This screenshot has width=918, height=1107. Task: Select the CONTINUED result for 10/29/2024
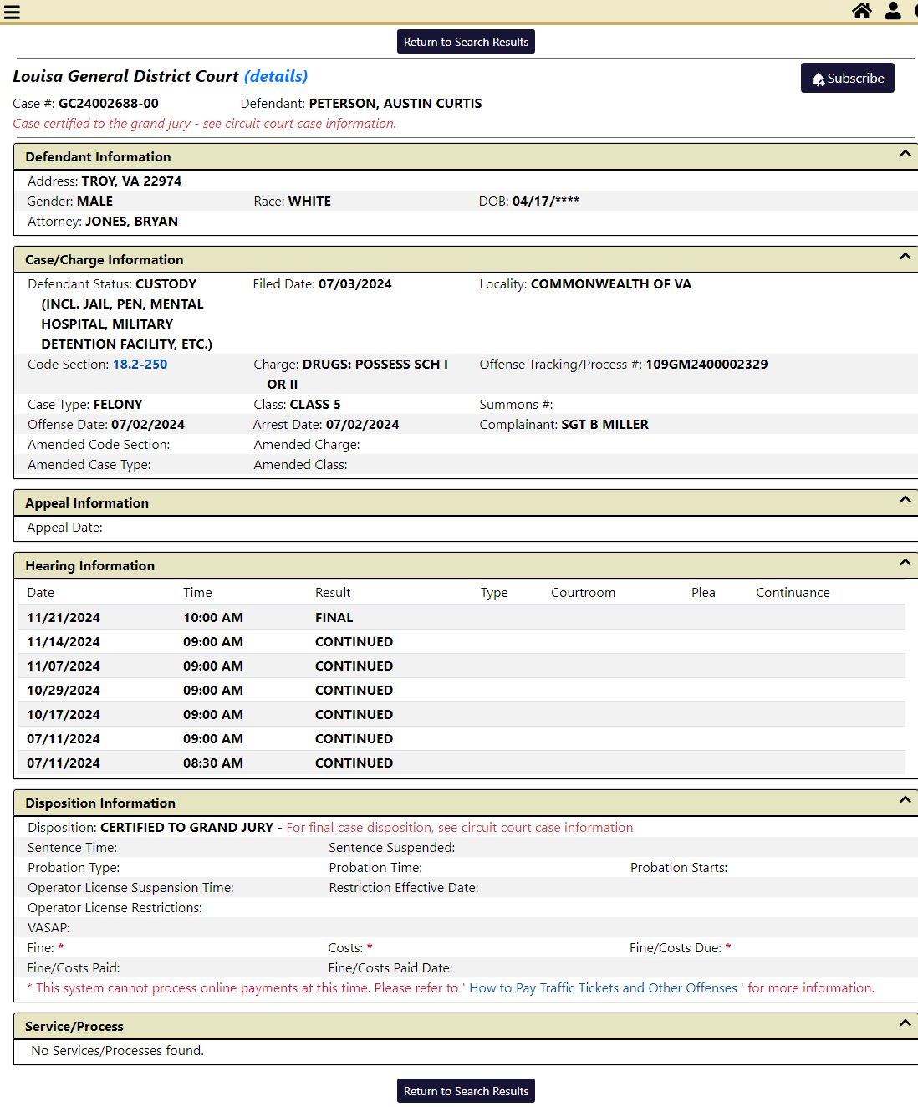[x=354, y=691]
